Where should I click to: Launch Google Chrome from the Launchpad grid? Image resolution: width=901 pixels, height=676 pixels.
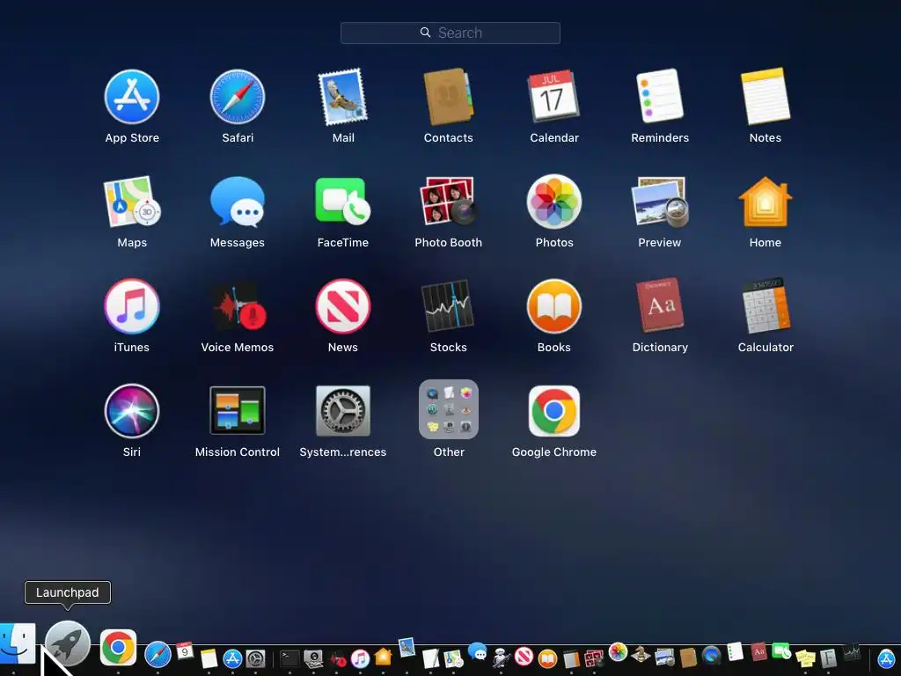click(x=554, y=411)
